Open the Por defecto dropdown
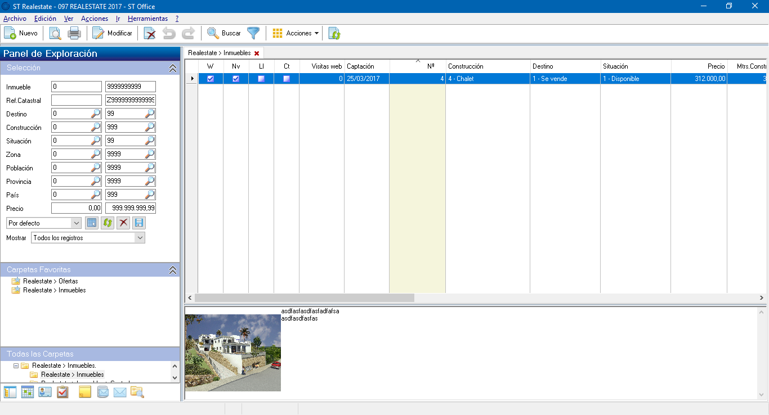The image size is (769, 415). tap(77, 223)
